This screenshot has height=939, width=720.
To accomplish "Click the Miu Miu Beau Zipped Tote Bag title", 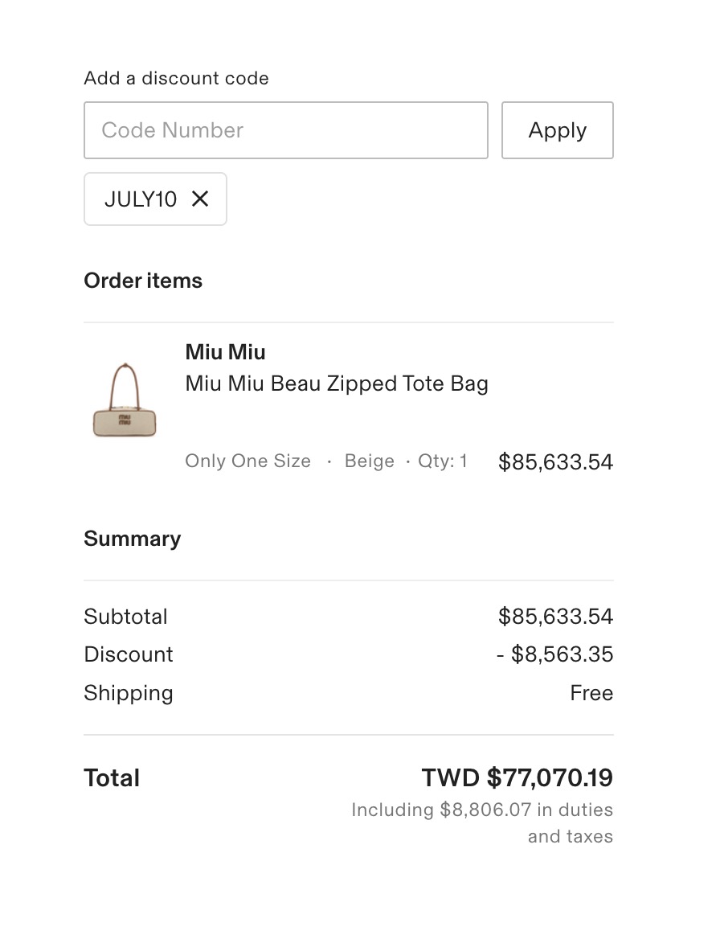I will (x=337, y=383).
